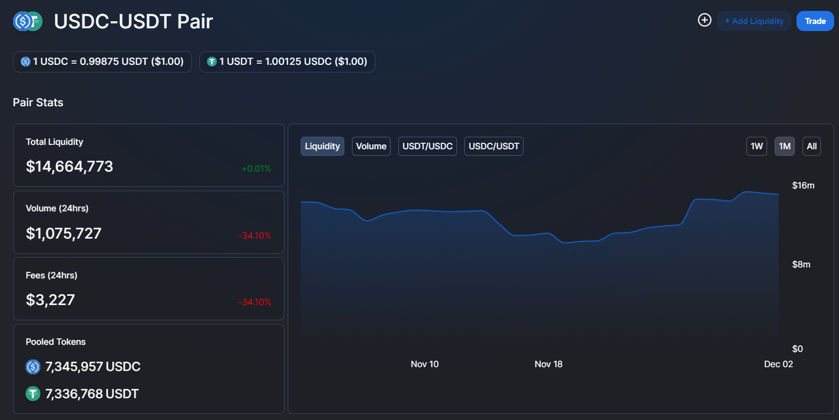Click the Fees (24hrs) label
The height and width of the screenshot is (420, 839).
pos(52,275)
